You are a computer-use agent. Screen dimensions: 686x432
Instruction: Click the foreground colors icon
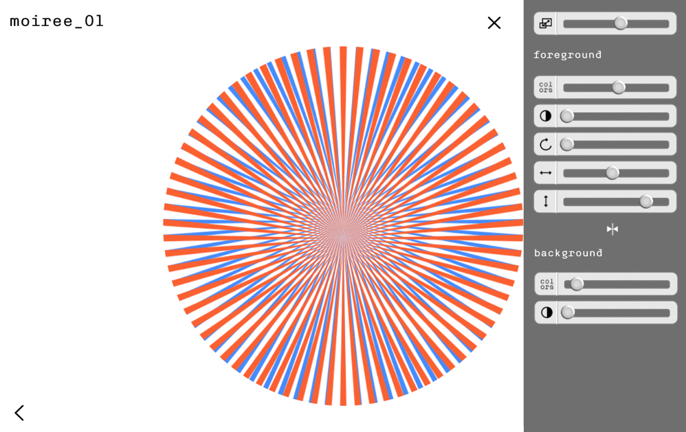coord(546,87)
